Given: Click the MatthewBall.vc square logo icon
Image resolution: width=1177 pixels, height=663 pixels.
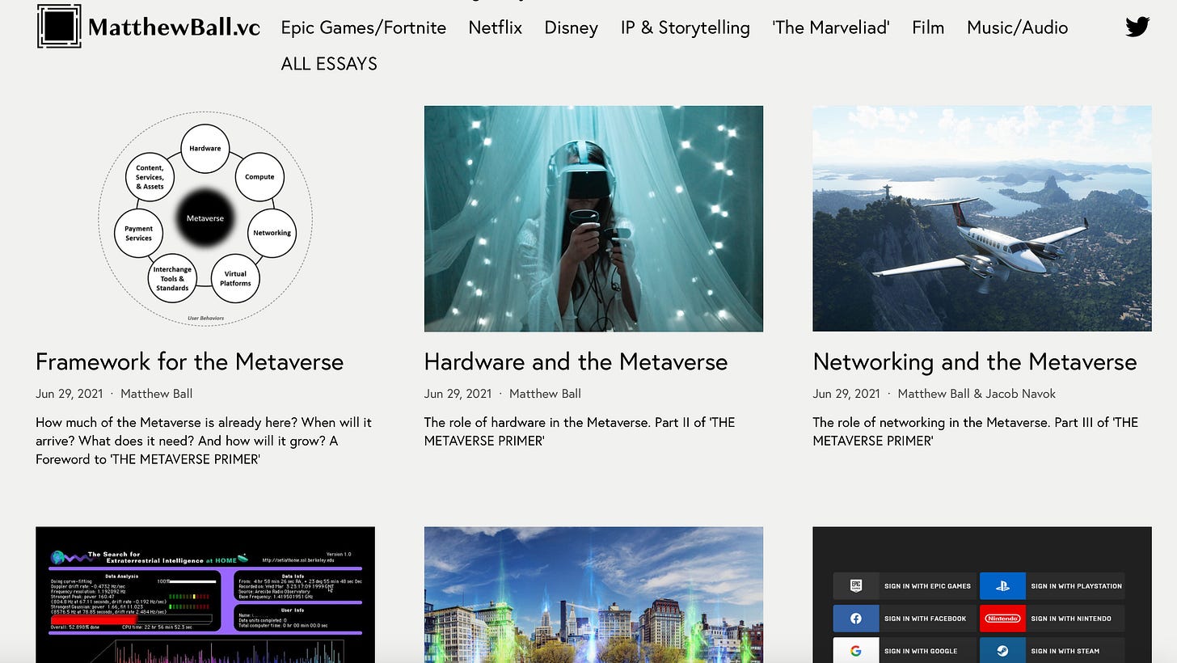Looking at the screenshot, I should click(x=59, y=26).
